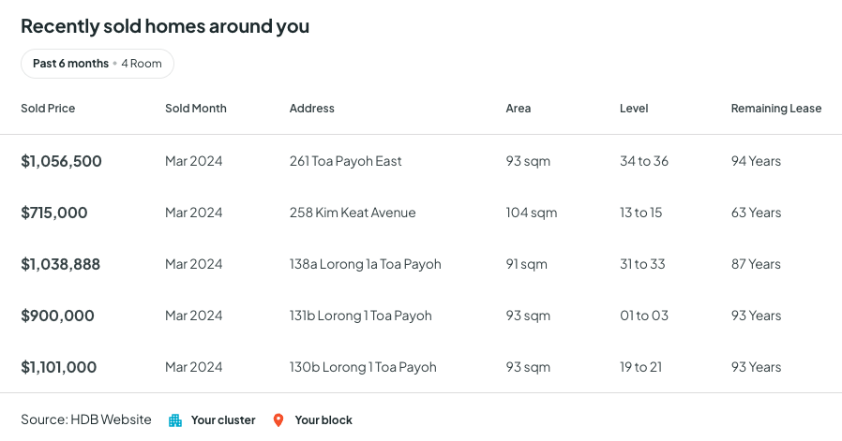
Task: Select the 258 Kim Keat Avenue address
Action: click(x=353, y=213)
